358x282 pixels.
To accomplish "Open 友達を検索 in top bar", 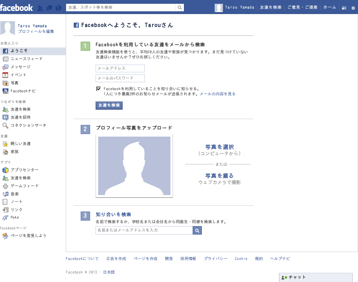I will tap(270, 7).
